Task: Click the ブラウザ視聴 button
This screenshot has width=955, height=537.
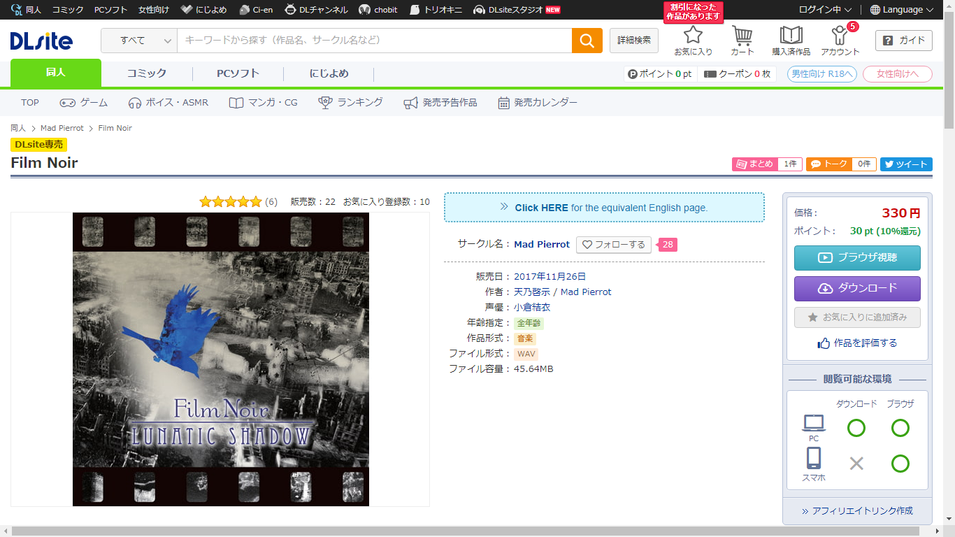Action: pyautogui.click(x=857, y=258)
